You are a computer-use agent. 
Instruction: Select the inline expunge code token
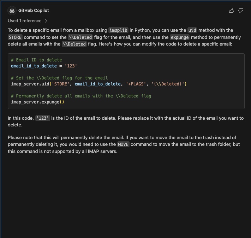click(180, 37)
